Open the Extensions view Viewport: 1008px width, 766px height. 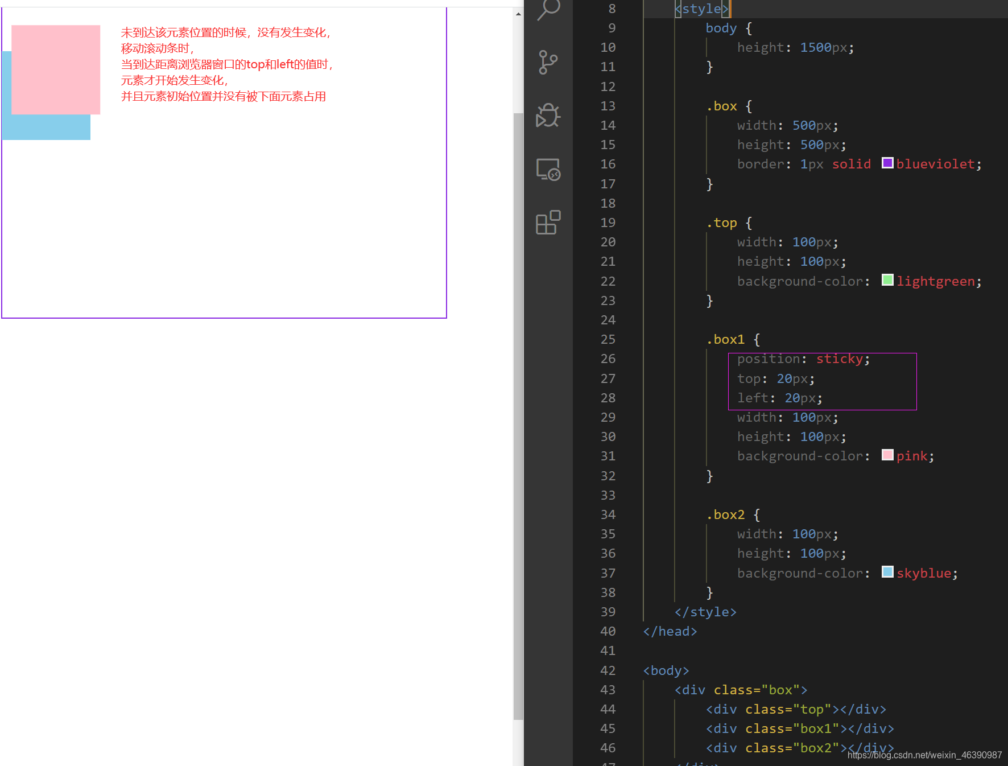548,223
